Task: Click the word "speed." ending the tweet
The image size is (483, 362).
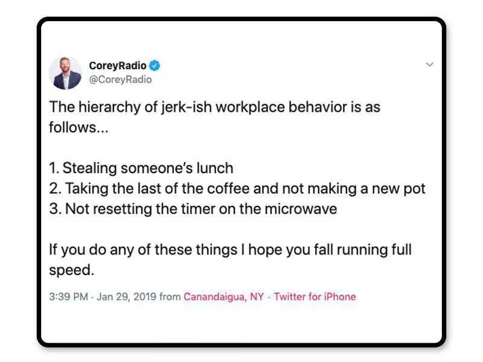Action: pos(71,270)
